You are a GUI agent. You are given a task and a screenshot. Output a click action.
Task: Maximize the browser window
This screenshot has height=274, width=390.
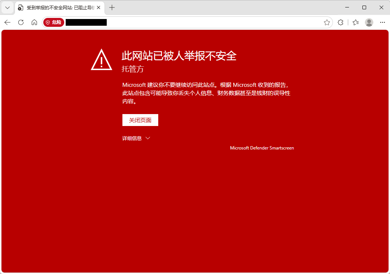pos(364,7)
